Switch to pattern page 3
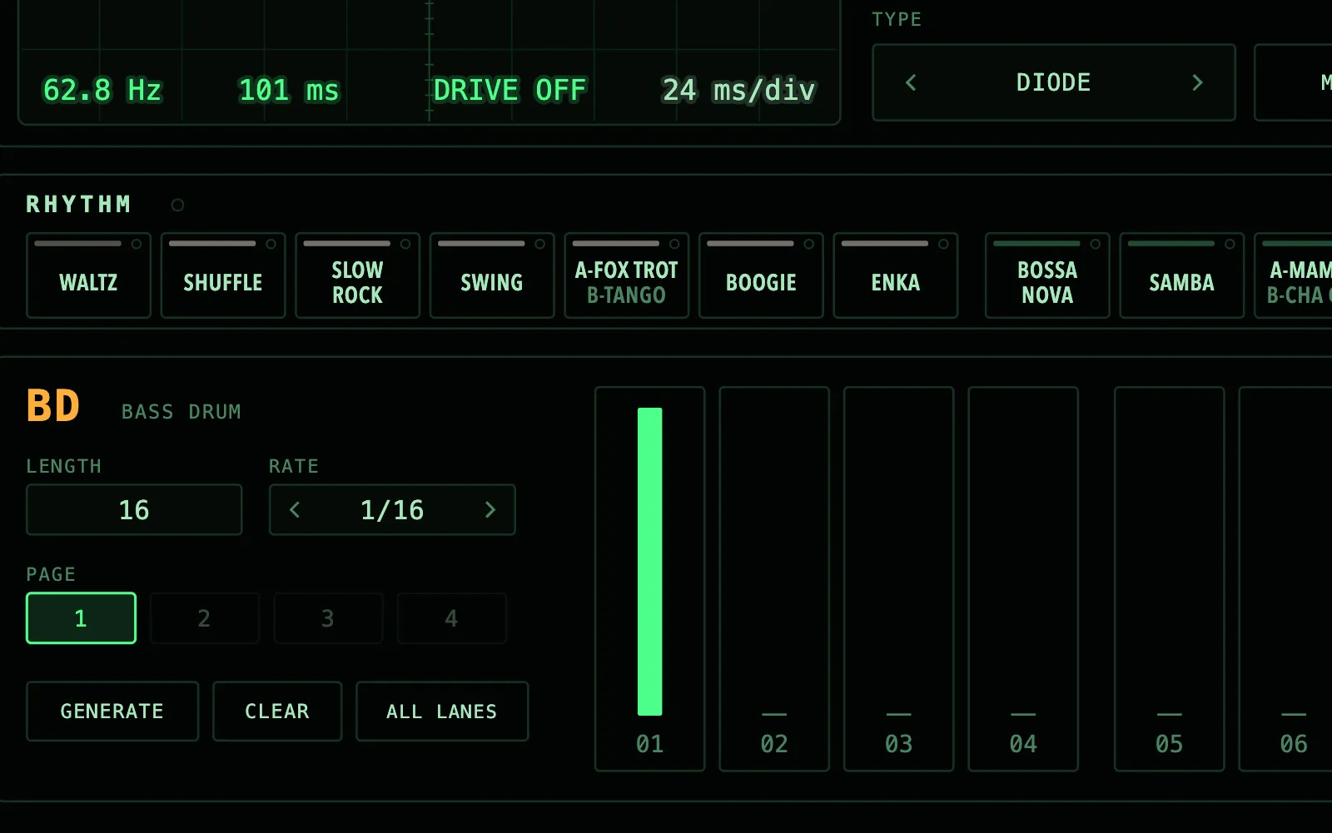The height and width of the screenshot is (833, 1332). [x=328, y=618]
